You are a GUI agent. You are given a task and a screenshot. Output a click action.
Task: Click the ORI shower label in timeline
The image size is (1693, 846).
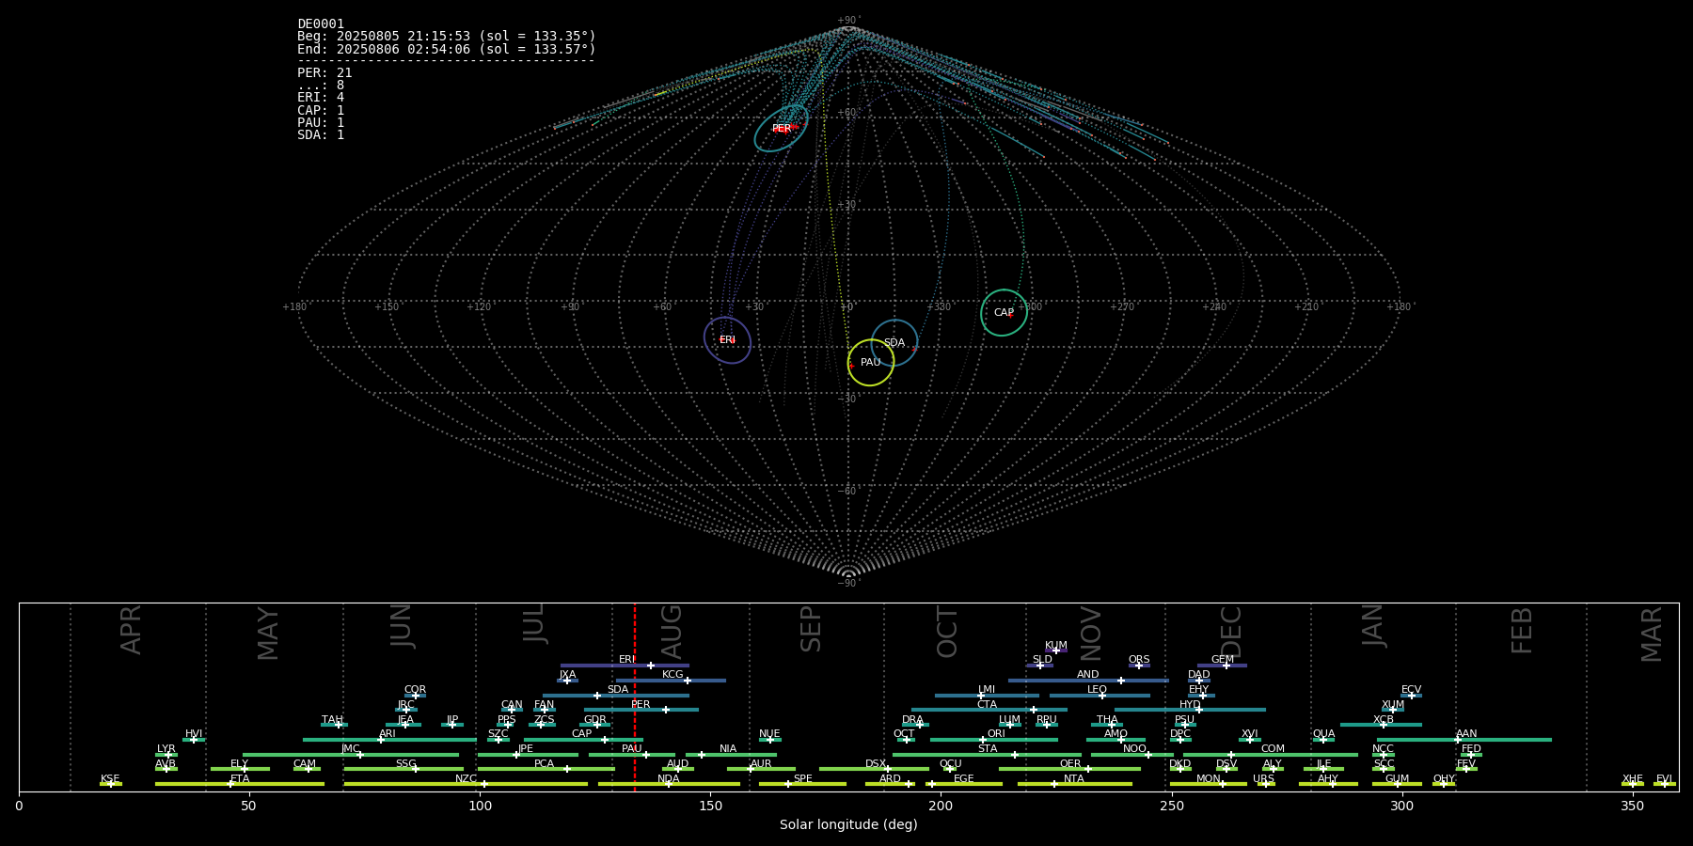(x=996, y=734)
